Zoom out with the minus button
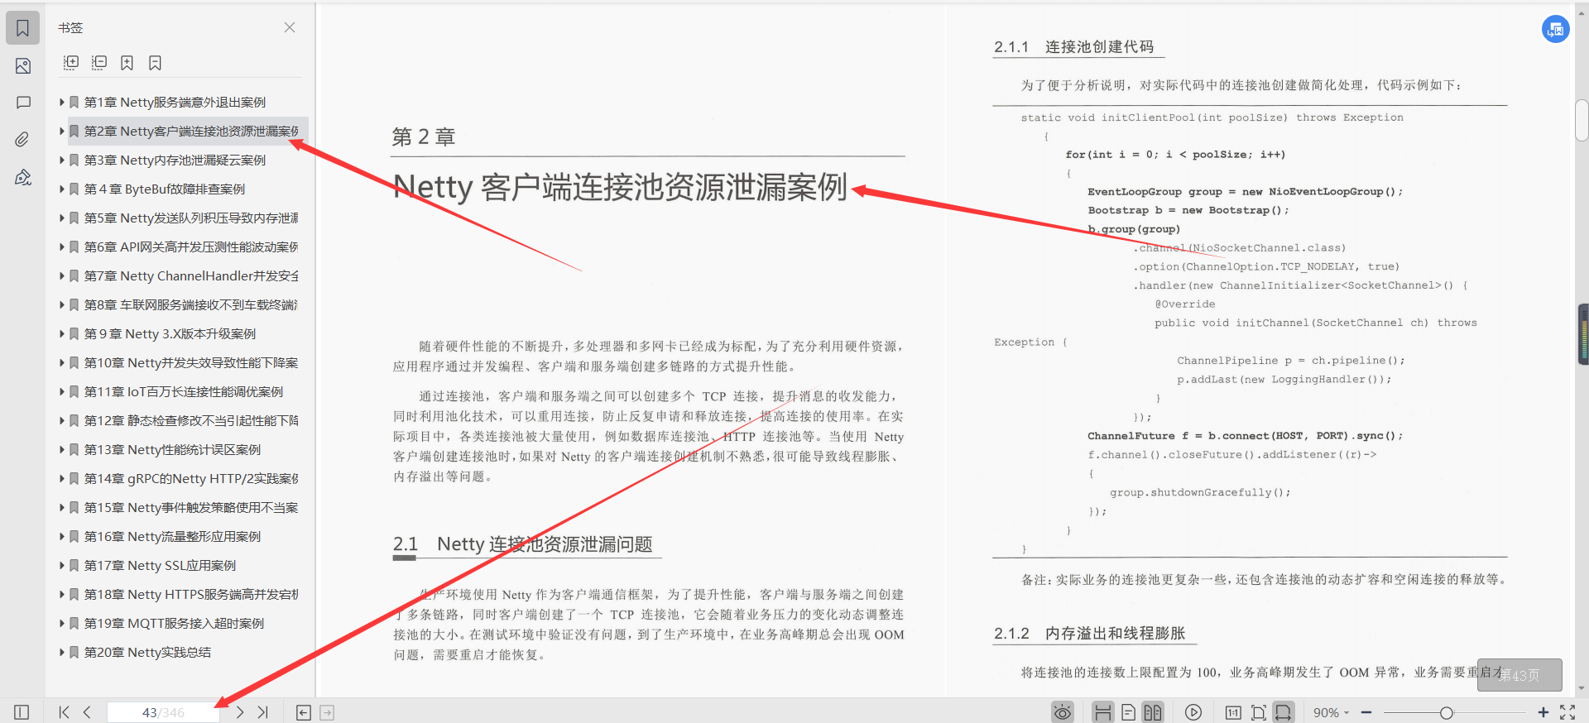 [1366, 712]
